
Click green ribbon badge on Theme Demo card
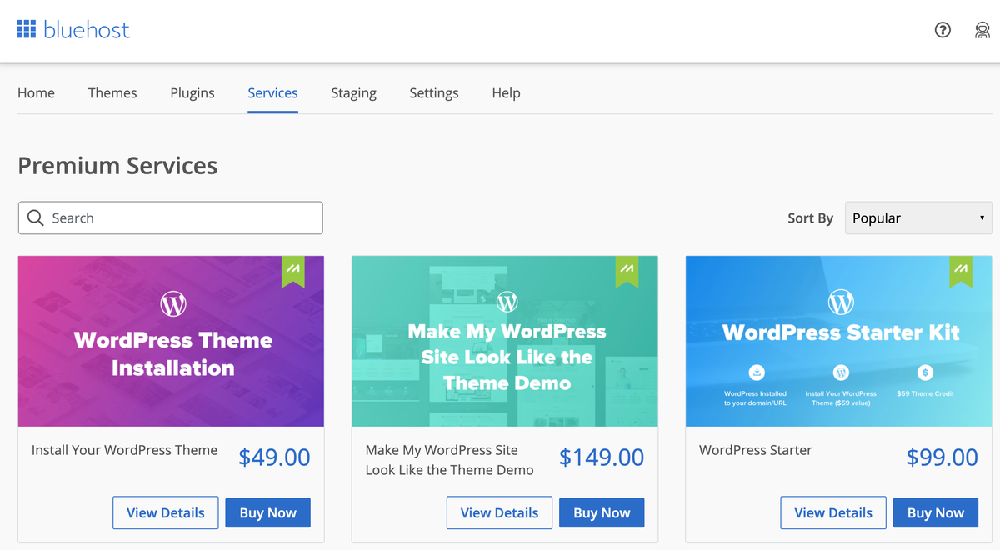(627, 272)
